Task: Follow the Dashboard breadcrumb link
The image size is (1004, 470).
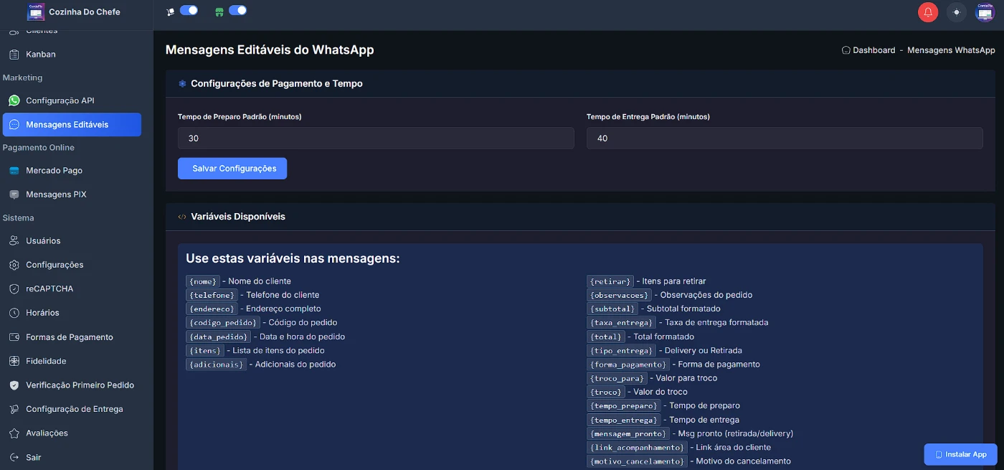Action: coord(873,50)
